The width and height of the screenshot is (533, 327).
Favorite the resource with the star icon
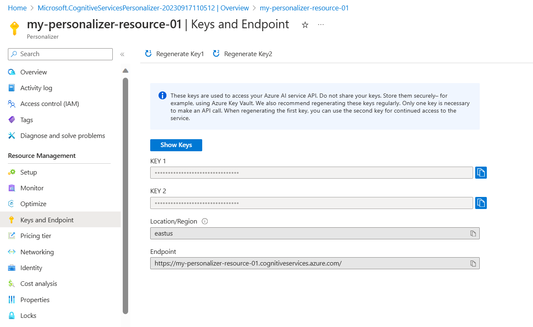[305, 25]
